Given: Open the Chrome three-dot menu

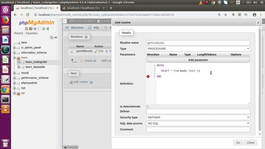Looking at the screenshot, I should (x=261, y=15).
